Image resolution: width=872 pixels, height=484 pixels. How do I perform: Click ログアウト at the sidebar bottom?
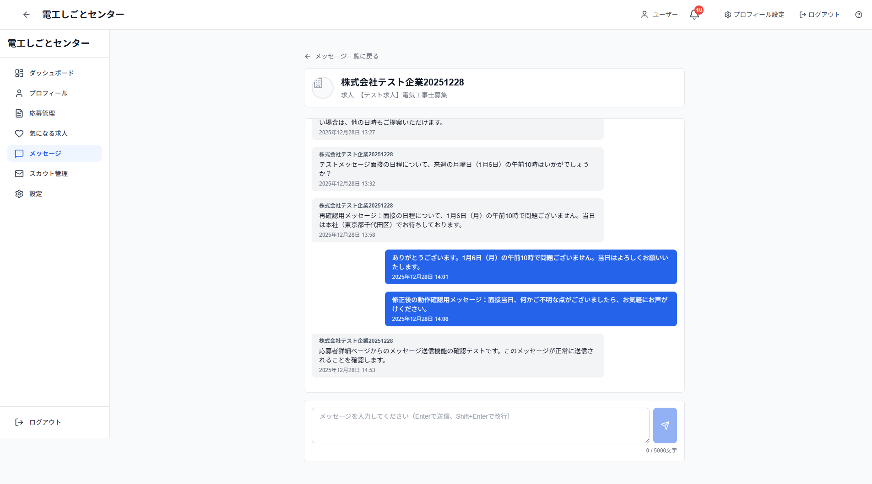point(44,422)
